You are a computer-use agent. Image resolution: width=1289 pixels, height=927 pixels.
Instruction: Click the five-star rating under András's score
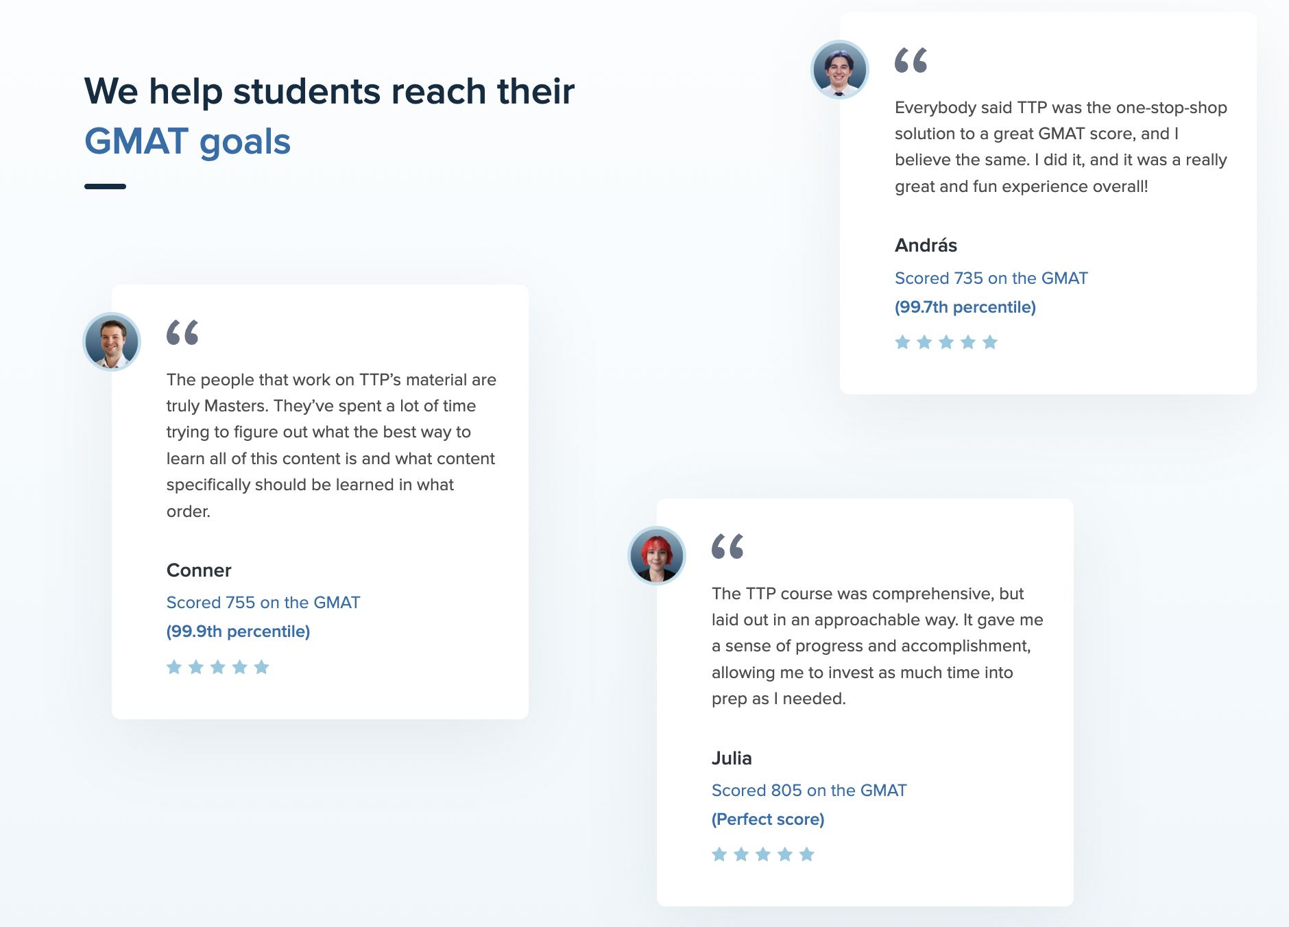(945, 342)
